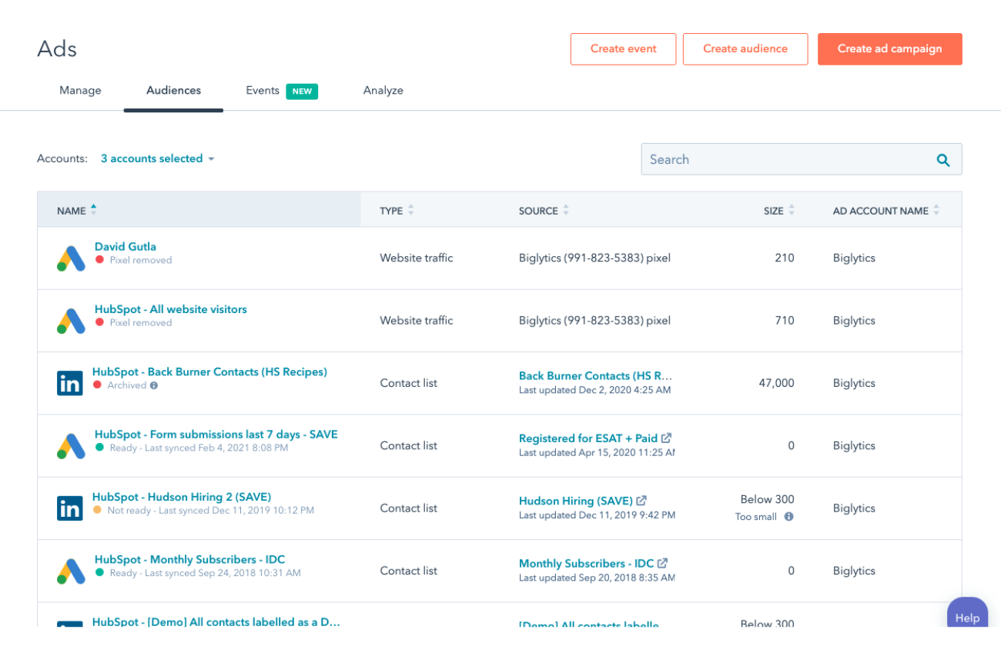Screen dimensions: 1001x646
Task: Click Biglytics account in Monthly Subscribers row
Action: [x=854, y=571]
